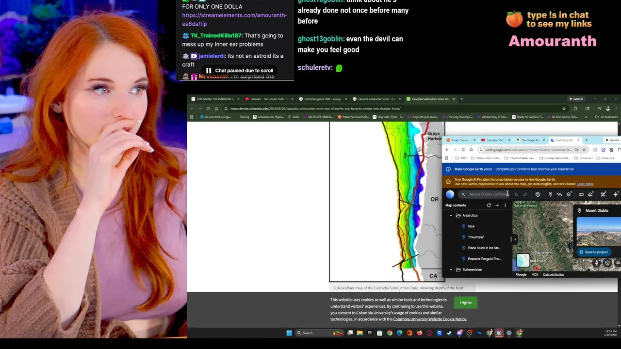
Task: Open Discord from the taskbar
Action: point(459,333)
